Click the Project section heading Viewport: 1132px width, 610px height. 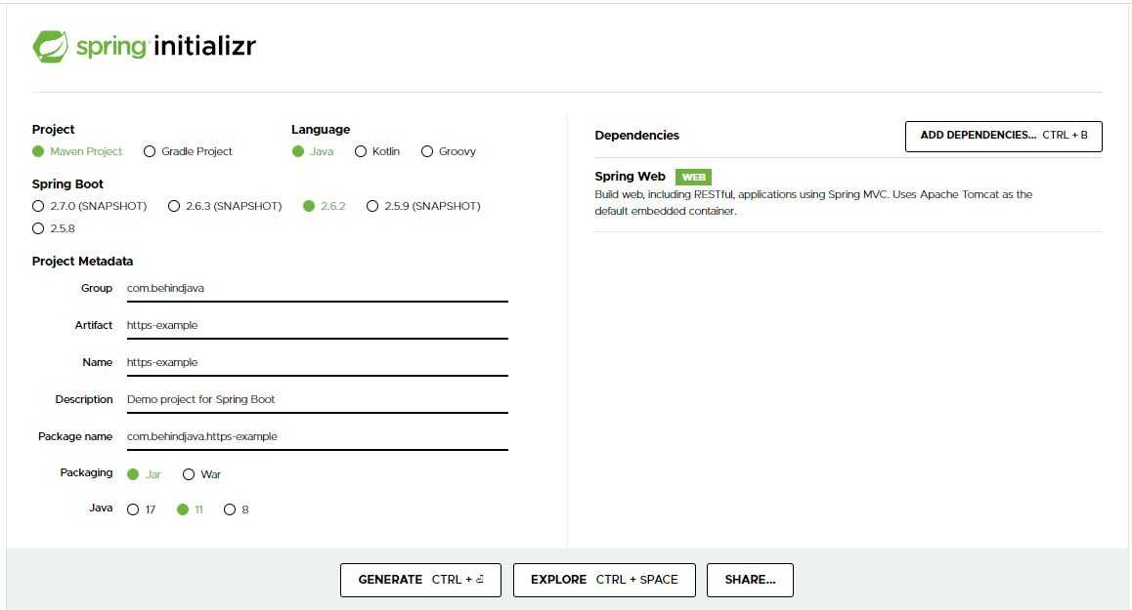(x=54, y=130)
